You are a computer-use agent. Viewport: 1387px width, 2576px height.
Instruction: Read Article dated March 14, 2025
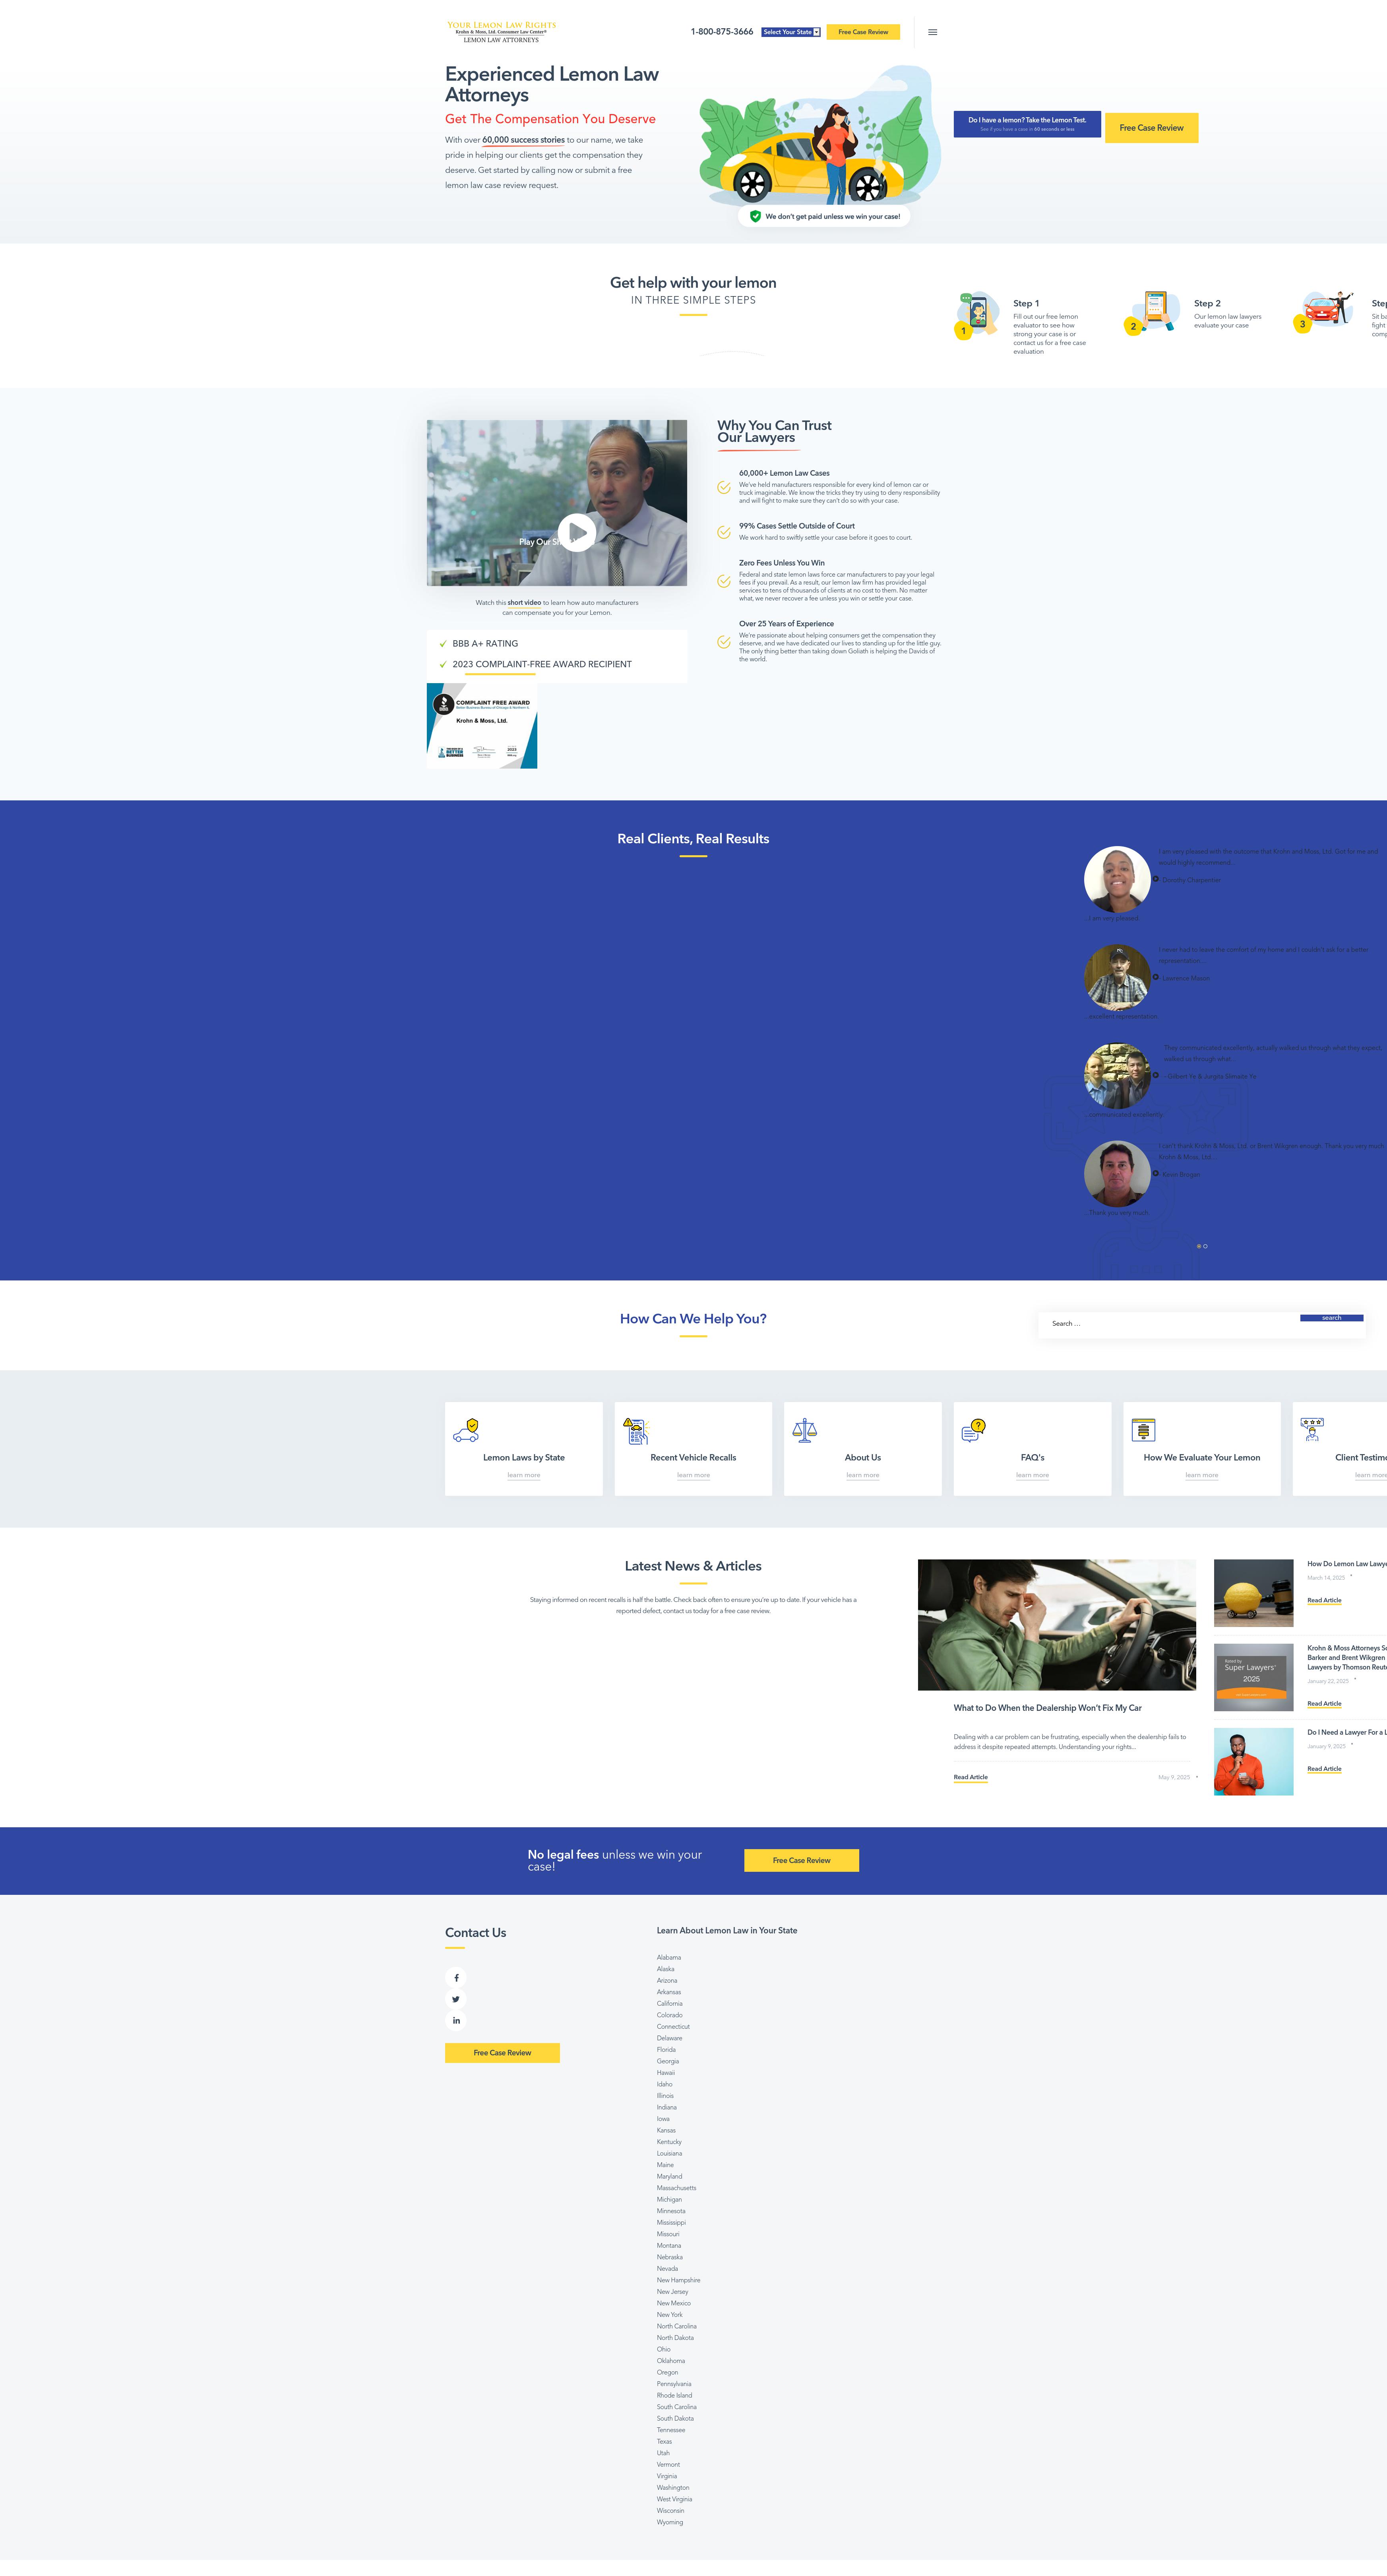pos(1324,1601)
